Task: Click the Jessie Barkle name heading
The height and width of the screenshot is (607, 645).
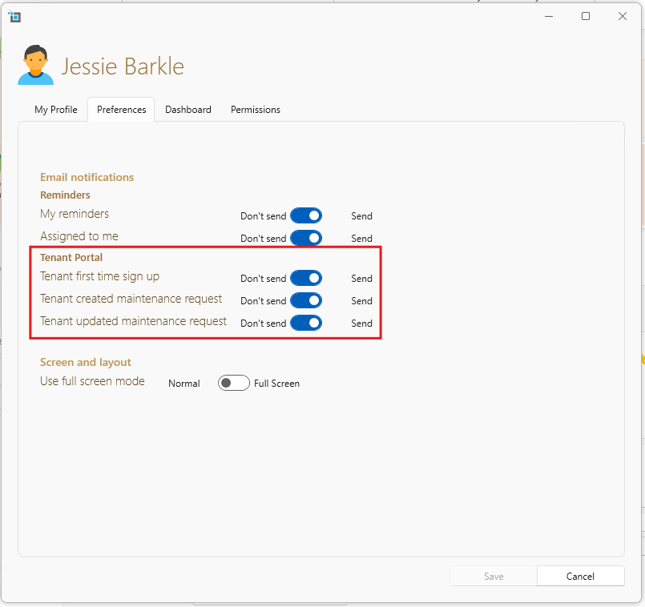Action: click(x=123, y=66)
